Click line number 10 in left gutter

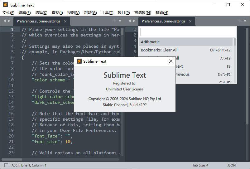click(x=11, y=80)
